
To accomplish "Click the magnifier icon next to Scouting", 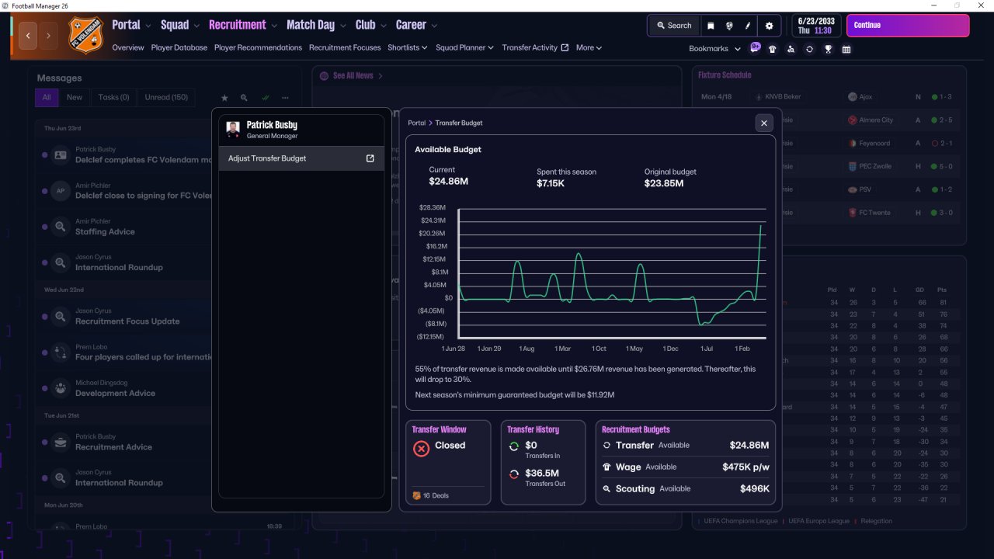I will coord(607,489).
